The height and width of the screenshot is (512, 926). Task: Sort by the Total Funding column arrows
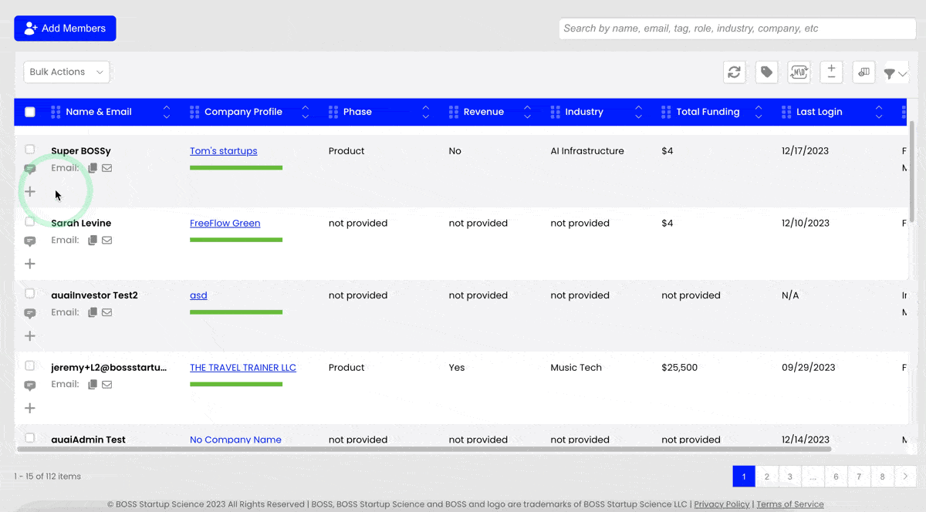pyautogui.click(x=759, y=112)
